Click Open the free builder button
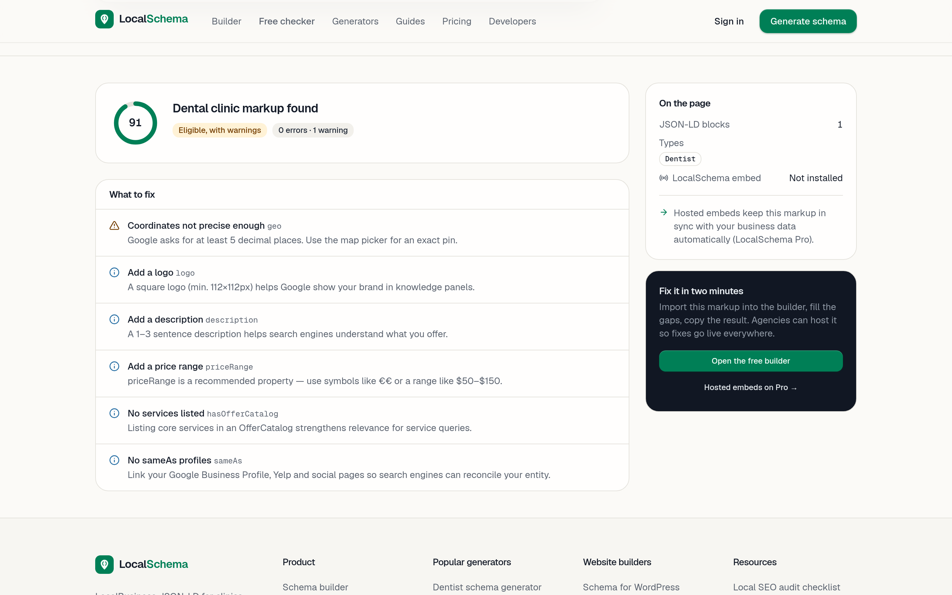This screenshot has height=595, width=952. 751,361
